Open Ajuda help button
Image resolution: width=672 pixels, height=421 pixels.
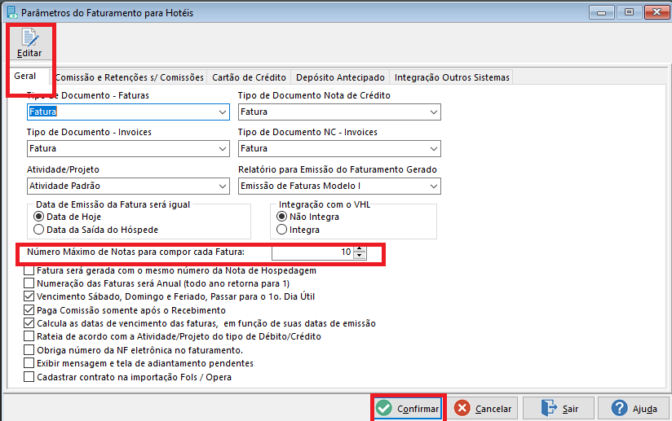tap(634, 409)
